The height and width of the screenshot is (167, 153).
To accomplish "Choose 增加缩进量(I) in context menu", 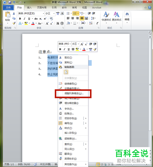I will [x=73, y=103].
